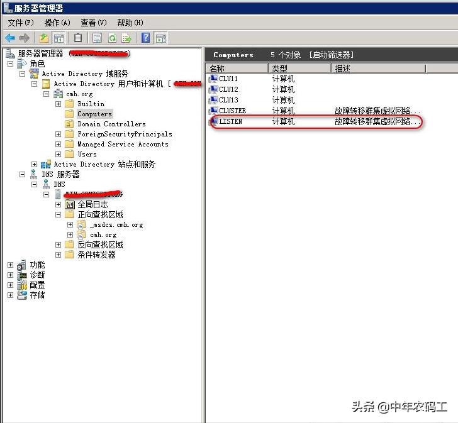Click the Back arrow toolbar icon

tap(11, 38)
